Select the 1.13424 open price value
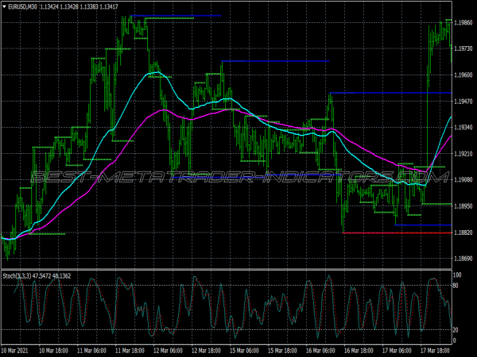 (49, 6)
